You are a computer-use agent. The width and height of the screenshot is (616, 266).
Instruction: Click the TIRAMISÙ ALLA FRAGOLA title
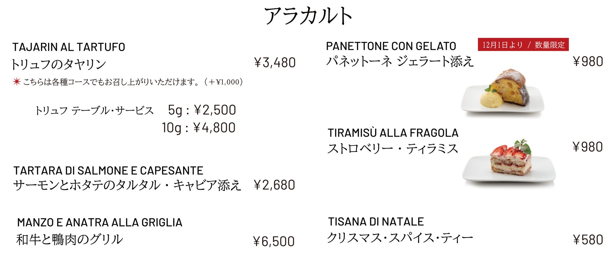tap(393, 133)
